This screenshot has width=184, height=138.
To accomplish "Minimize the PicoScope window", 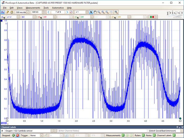I will coord(163,3).
